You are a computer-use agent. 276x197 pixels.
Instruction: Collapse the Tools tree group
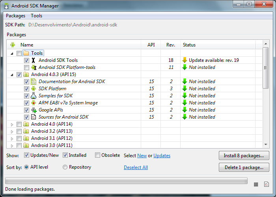12,54
